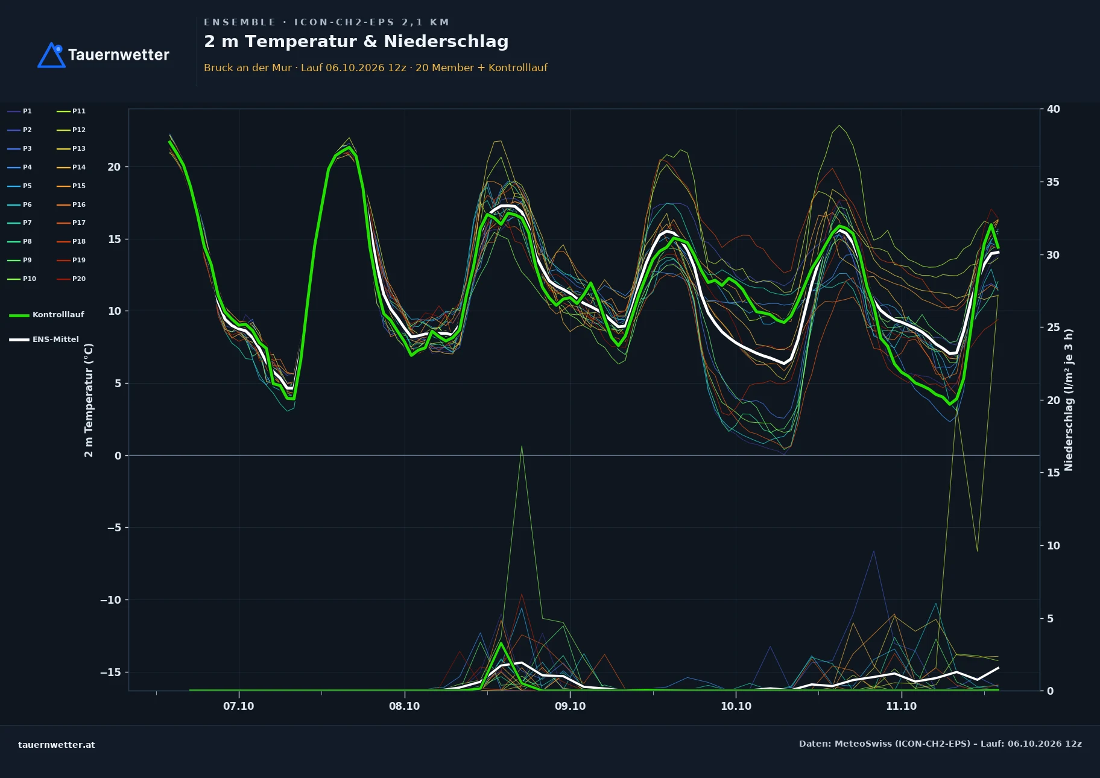Select the P14 legend entry

click(x=71, y=167)
